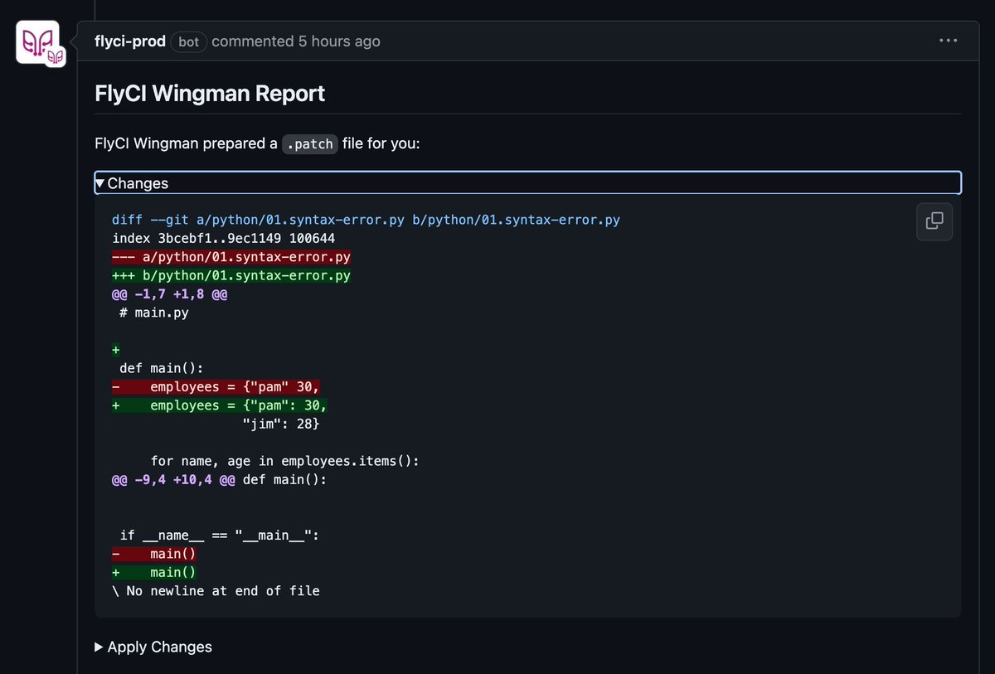Click the '+++ b/python/01.syntax-error.py' added line
This screenshot has width=995, height=674.
click(231, 275)
